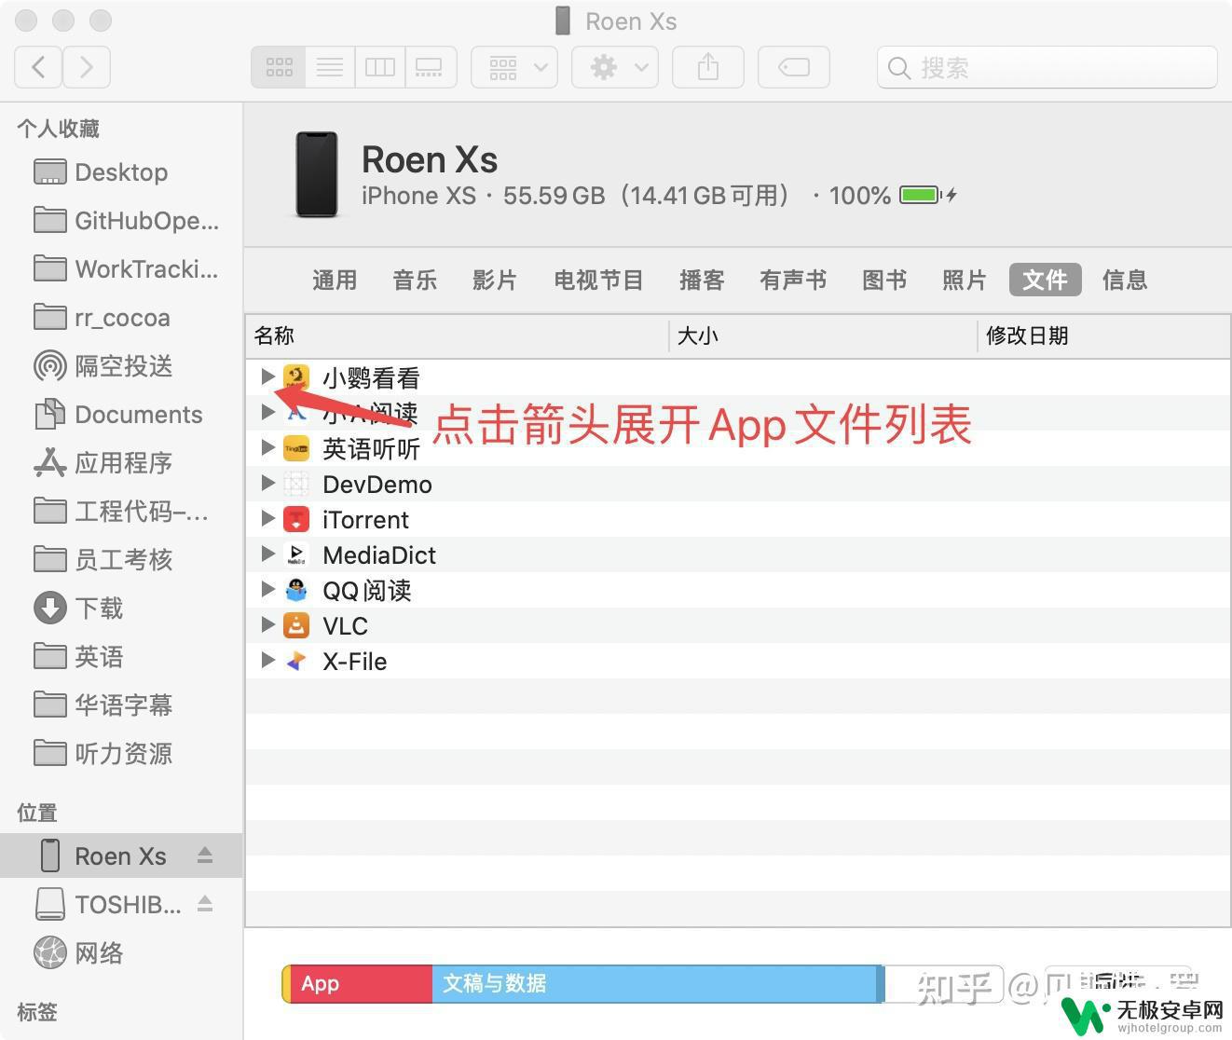The height and width of the screenshot is (1040, 1232).
Task: Open the 员工考核 sidebar folder
Action: pos(121,560)
